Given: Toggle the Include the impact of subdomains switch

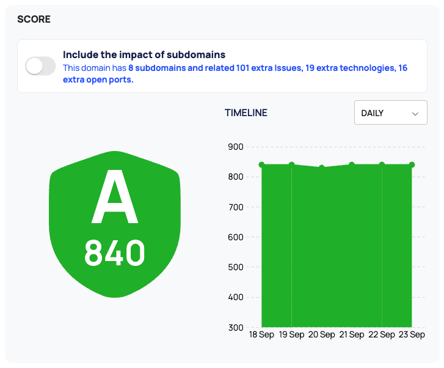Looking at the screenshot, I should [40, 66].
